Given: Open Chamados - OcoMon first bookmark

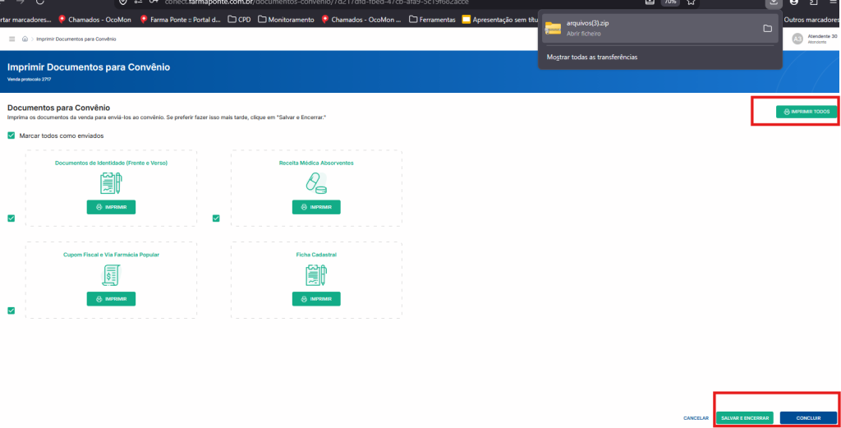Looking at the screenshot, I should tap(94, 20).
